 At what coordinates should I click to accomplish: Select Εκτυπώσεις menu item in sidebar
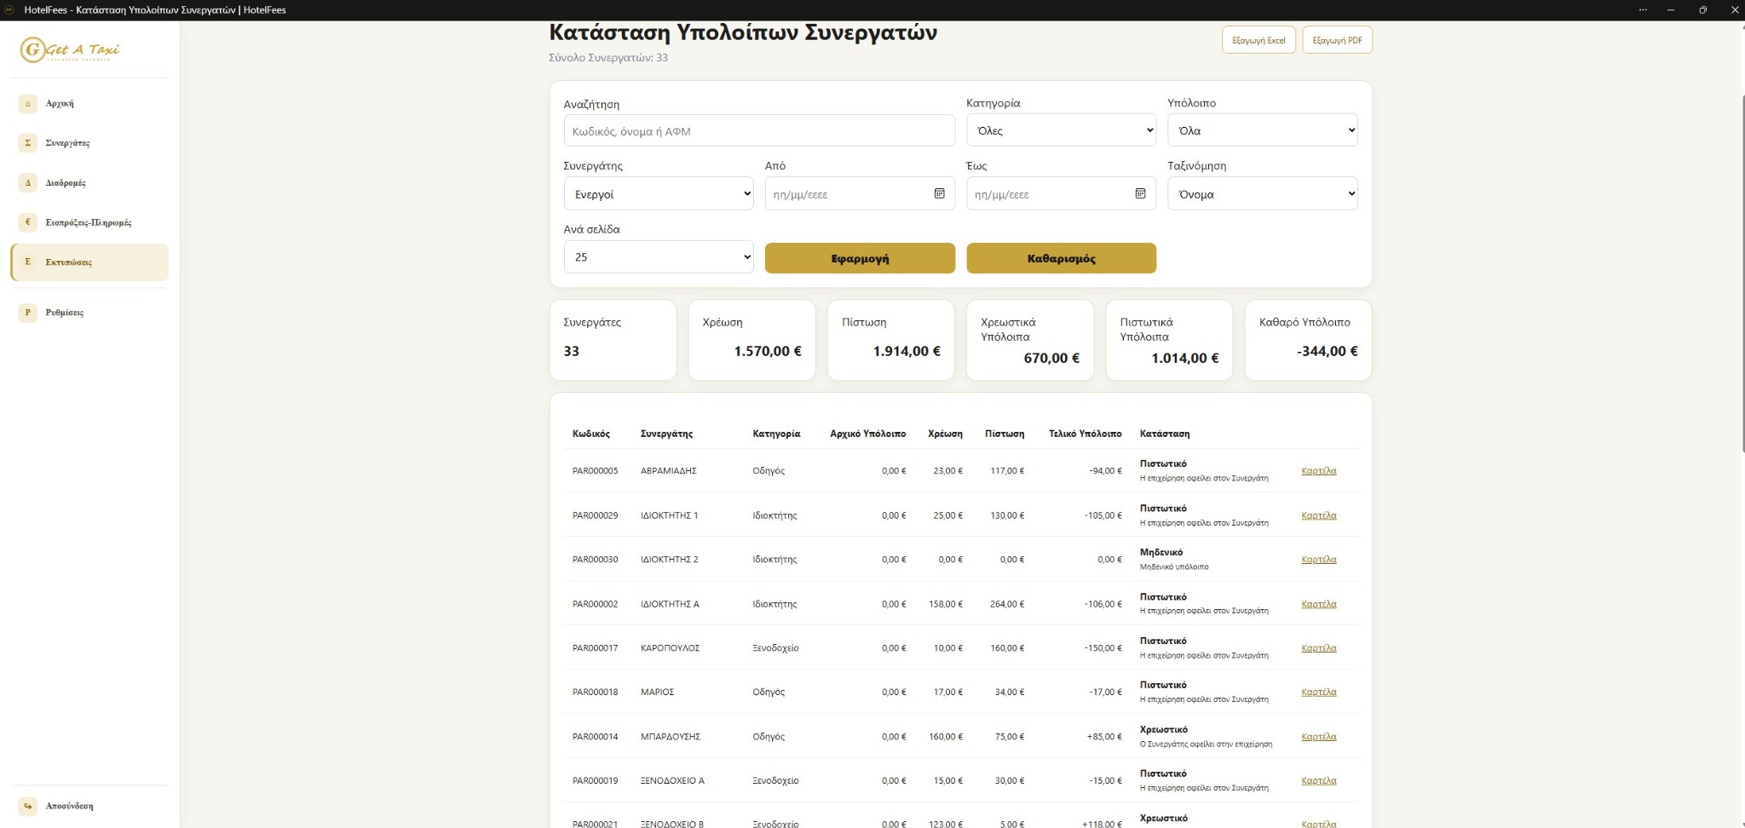[x=89, y=262]
